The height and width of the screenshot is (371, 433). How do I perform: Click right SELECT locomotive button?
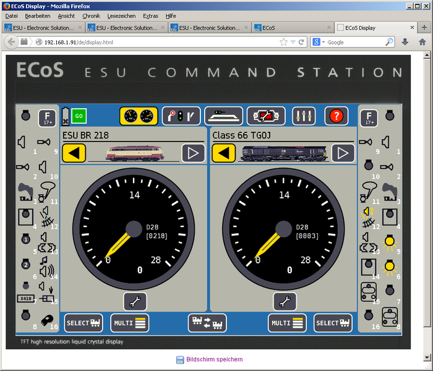tap(333, 323)
